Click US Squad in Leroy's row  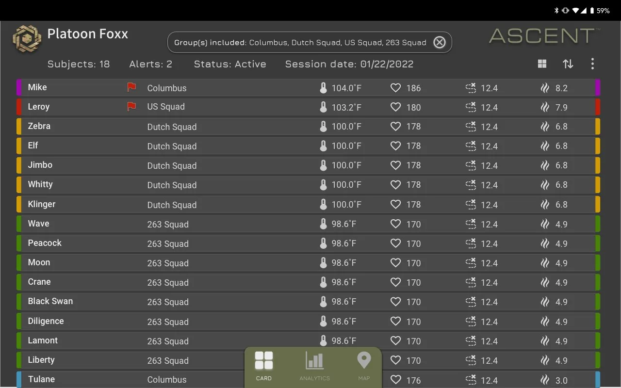click(x=166, y=107)
